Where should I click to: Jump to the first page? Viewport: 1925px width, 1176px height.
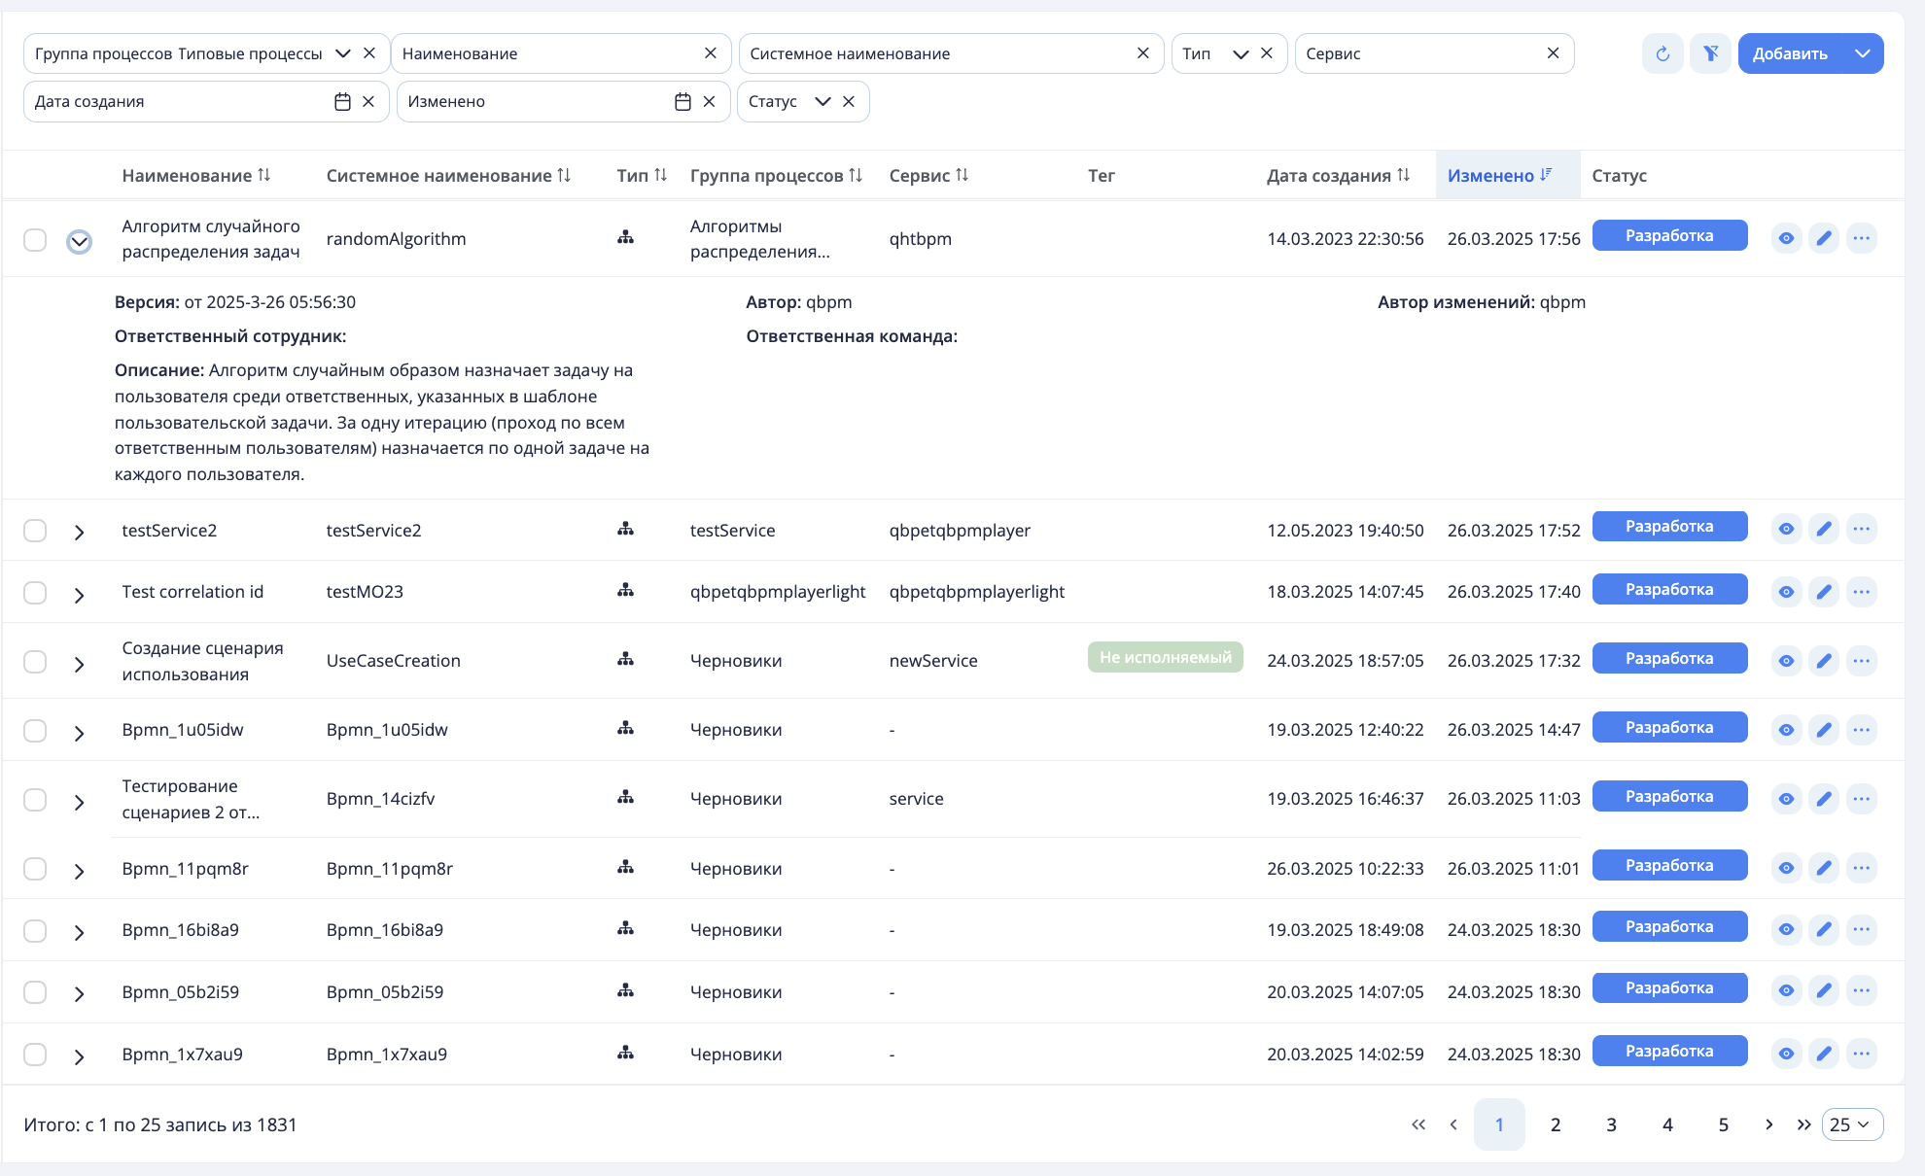coord(1418,1124)
